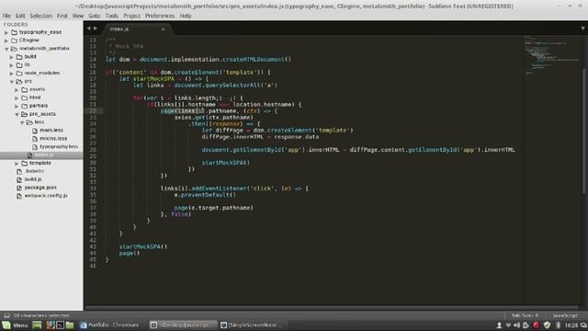The height and width of the screenshot is (331, 588).
Task: Toggle the side bar status bar icon
Action: [x=6, y=315]
